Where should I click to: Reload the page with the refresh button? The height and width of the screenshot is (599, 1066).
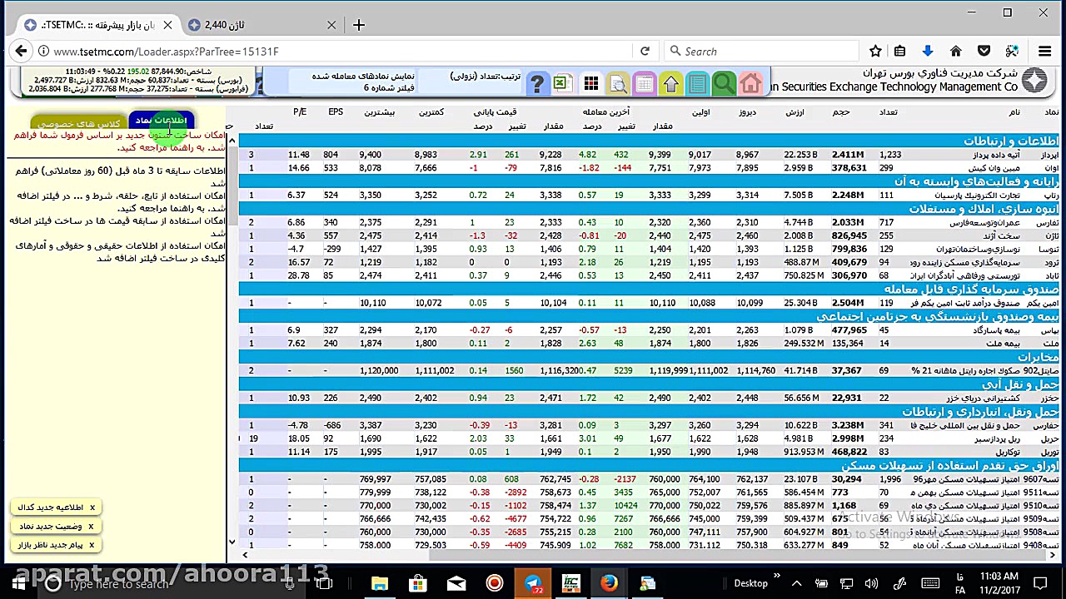pyautogui.click(x=645, y=52)
